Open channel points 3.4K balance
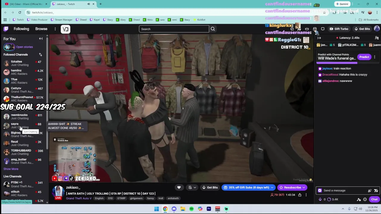This screenshot has width=381, height=214. 333,199
